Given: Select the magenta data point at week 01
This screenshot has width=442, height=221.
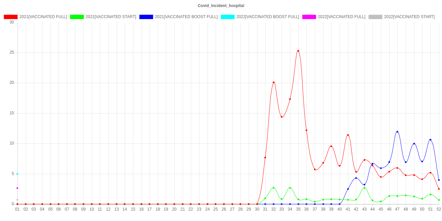Looking at the screenshot, I should pos(17,188).
